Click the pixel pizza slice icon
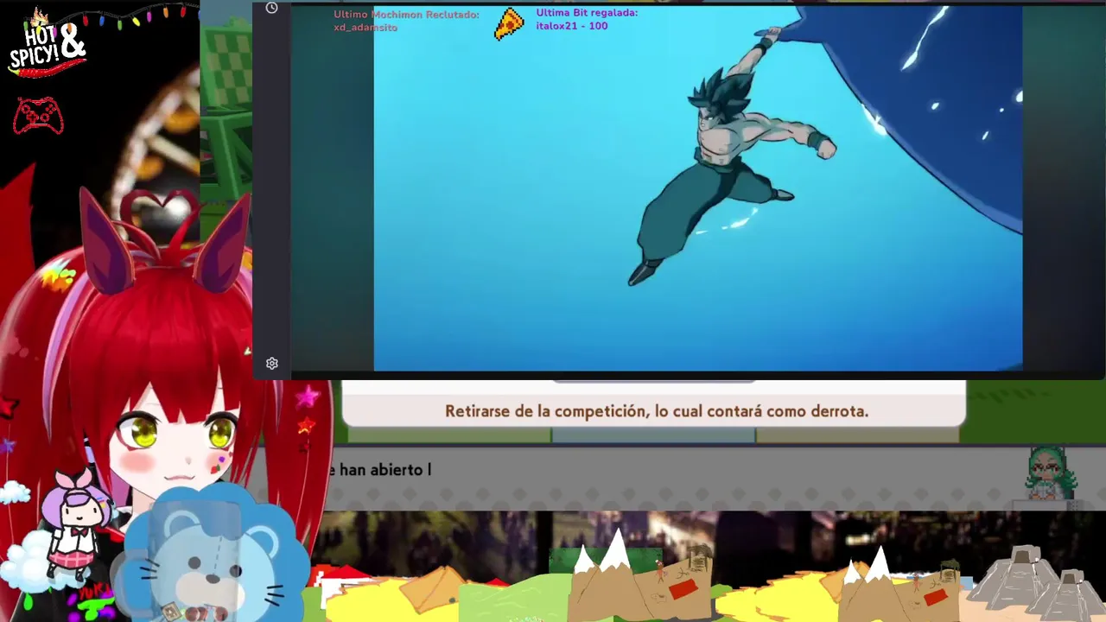Screen dimensions: 1106x622 point(509,23)
